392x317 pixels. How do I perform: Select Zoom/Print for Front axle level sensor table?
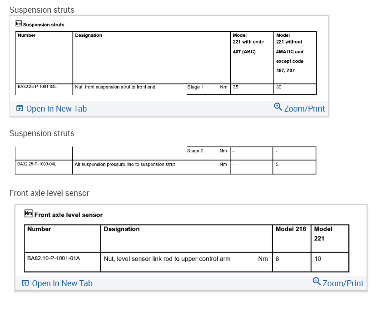342,283
